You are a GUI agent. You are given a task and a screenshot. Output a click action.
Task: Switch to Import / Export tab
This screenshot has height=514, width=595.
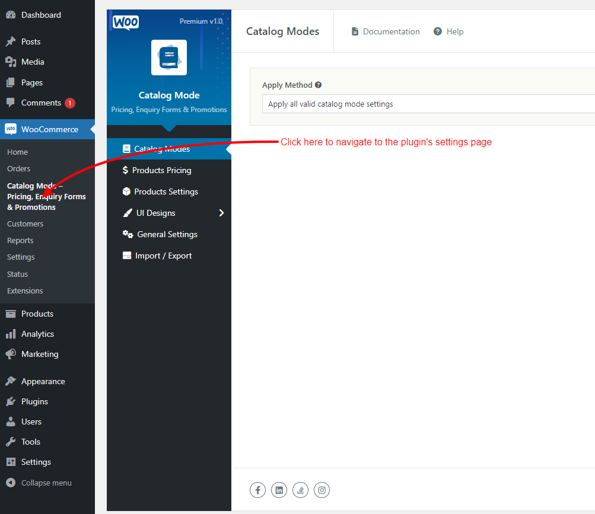pos(169,256)
